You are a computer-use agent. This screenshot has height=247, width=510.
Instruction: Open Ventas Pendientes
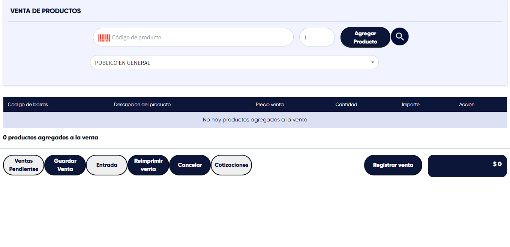coord(24,165)
